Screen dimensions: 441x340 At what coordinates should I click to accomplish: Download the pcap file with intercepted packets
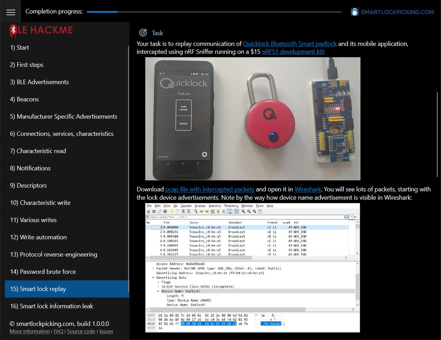(210, 190)
